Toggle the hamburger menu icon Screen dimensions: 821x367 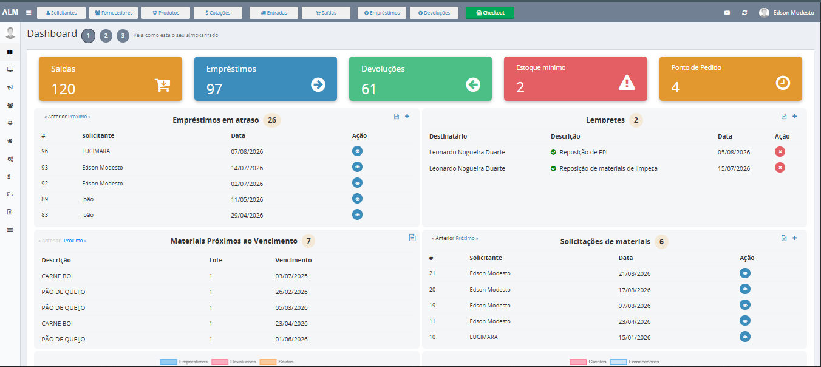coord(29,12)
